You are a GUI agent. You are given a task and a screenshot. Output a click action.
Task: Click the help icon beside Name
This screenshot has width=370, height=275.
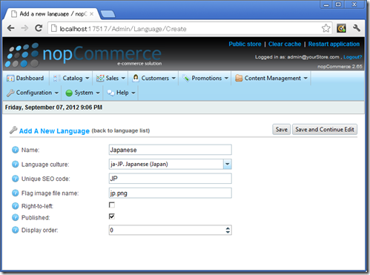15,150
